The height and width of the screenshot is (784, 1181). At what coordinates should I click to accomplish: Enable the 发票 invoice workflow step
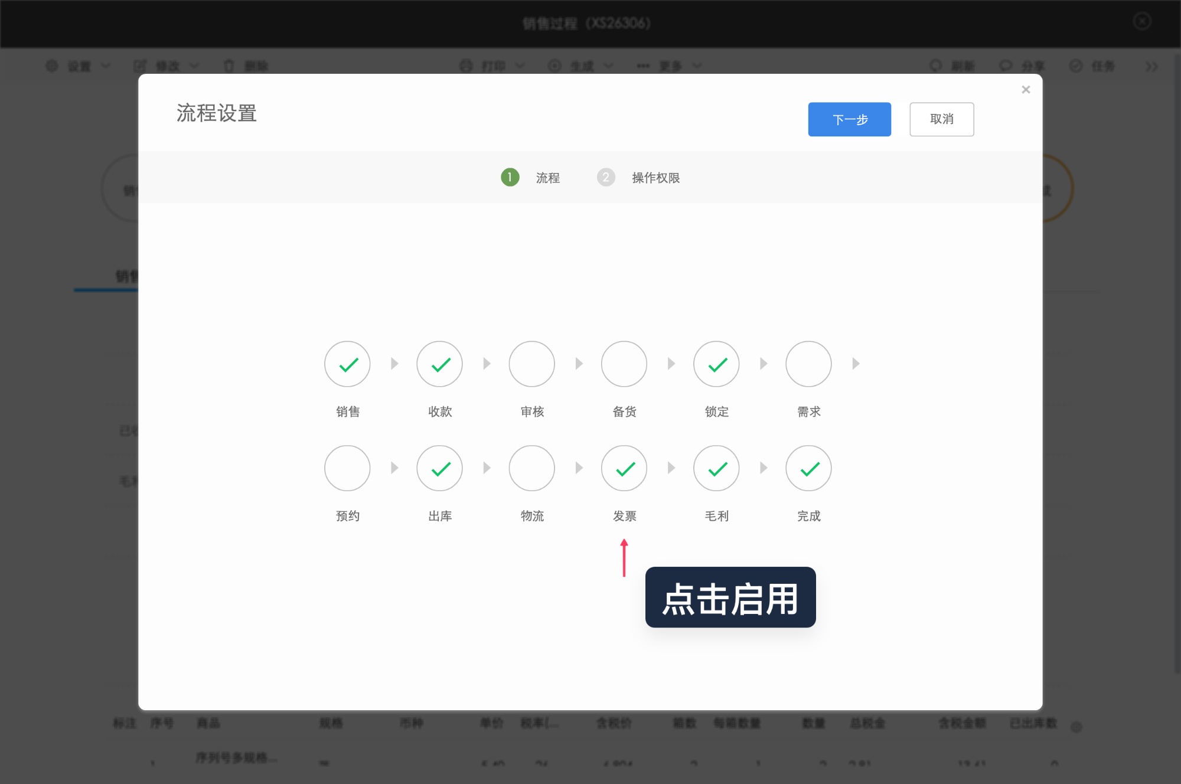(624, 468)
